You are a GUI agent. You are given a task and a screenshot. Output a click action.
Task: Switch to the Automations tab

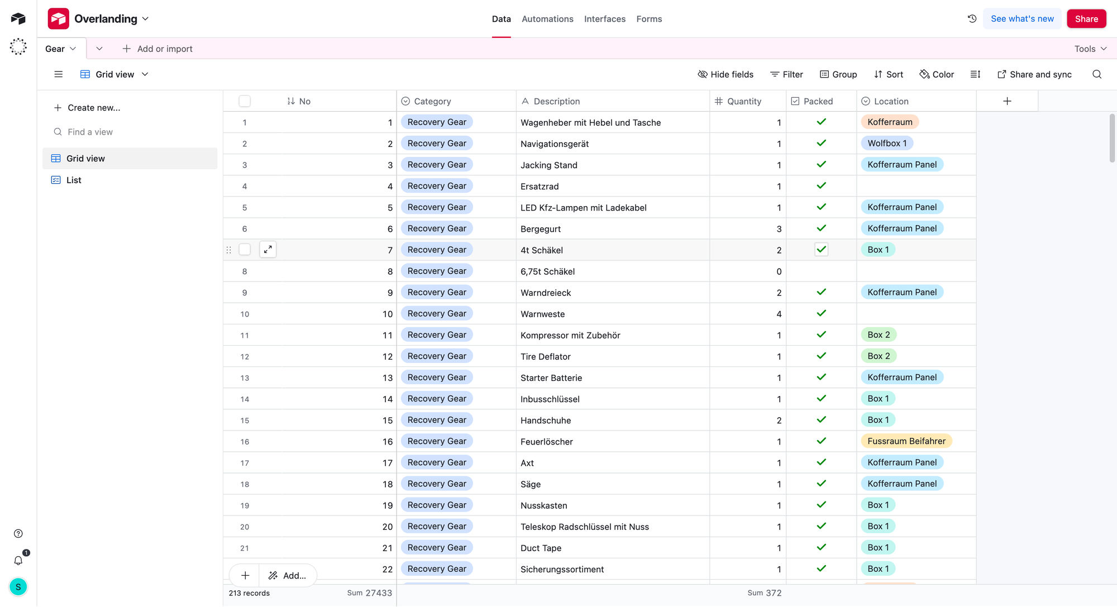547,18
